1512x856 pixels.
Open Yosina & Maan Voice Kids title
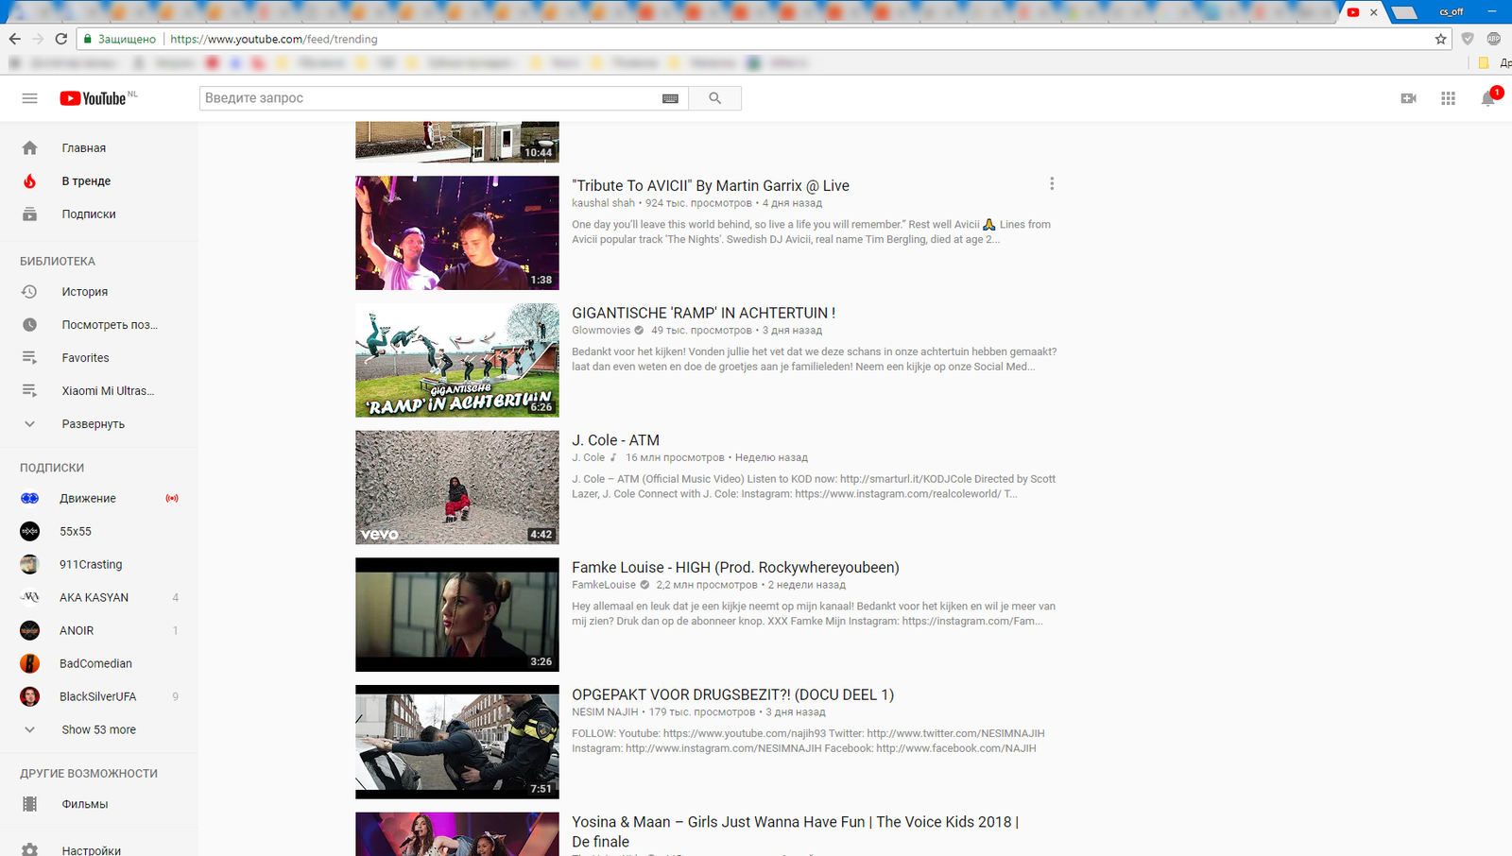tap(795, 831)
